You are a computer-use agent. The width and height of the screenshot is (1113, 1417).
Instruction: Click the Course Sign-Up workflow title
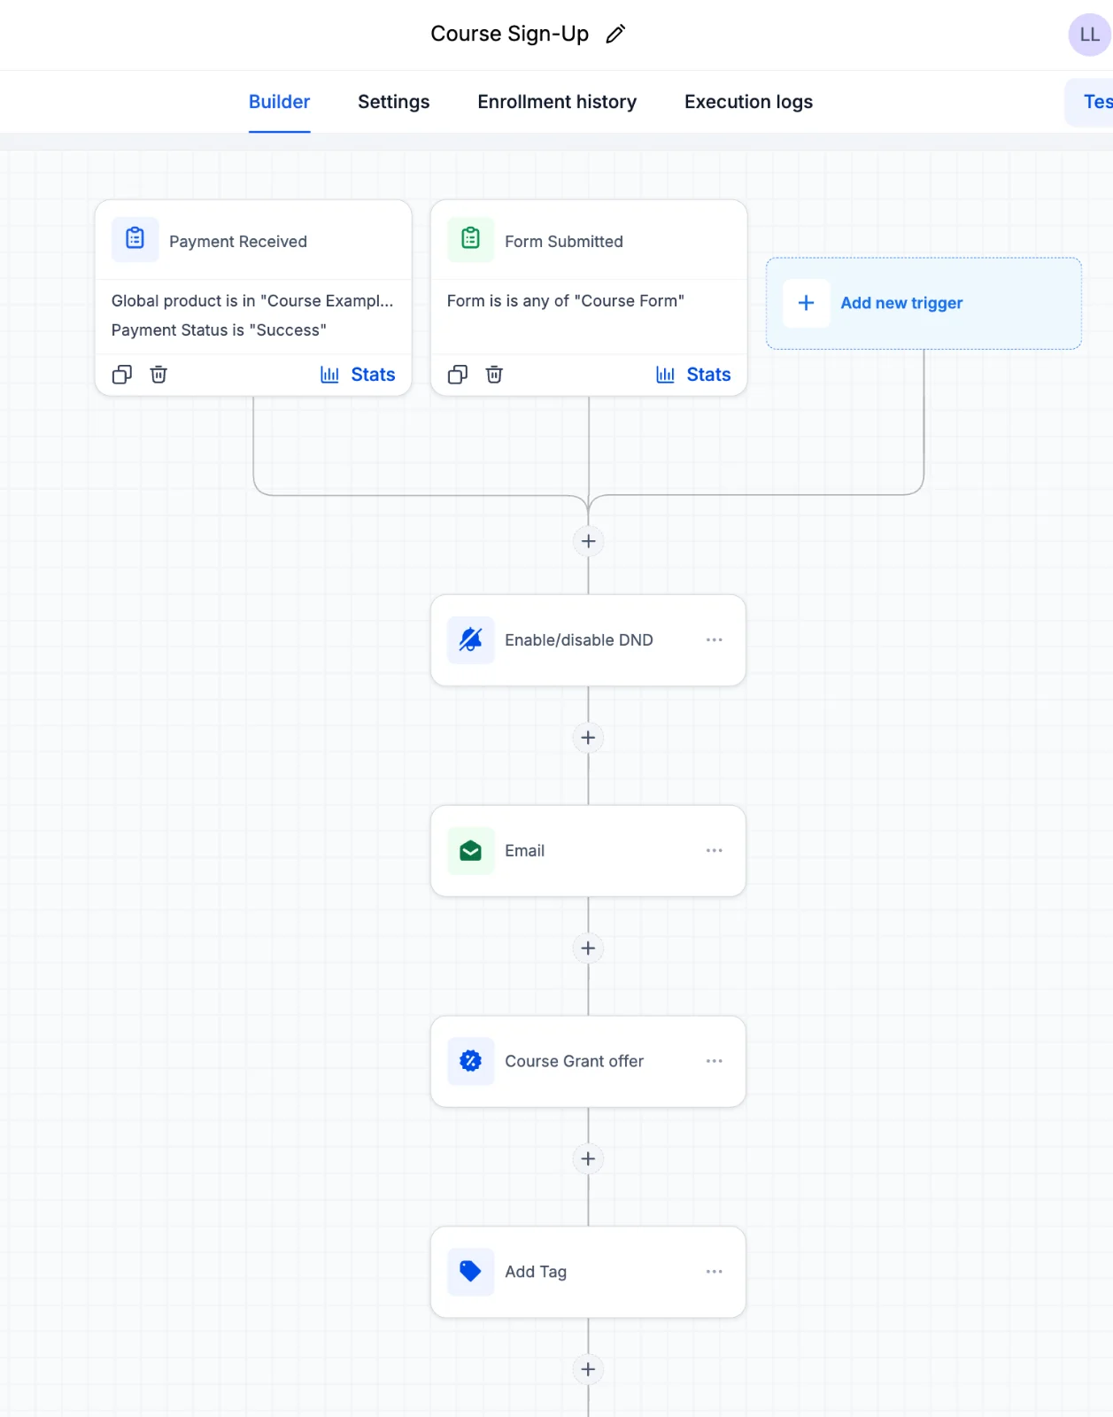510,34
